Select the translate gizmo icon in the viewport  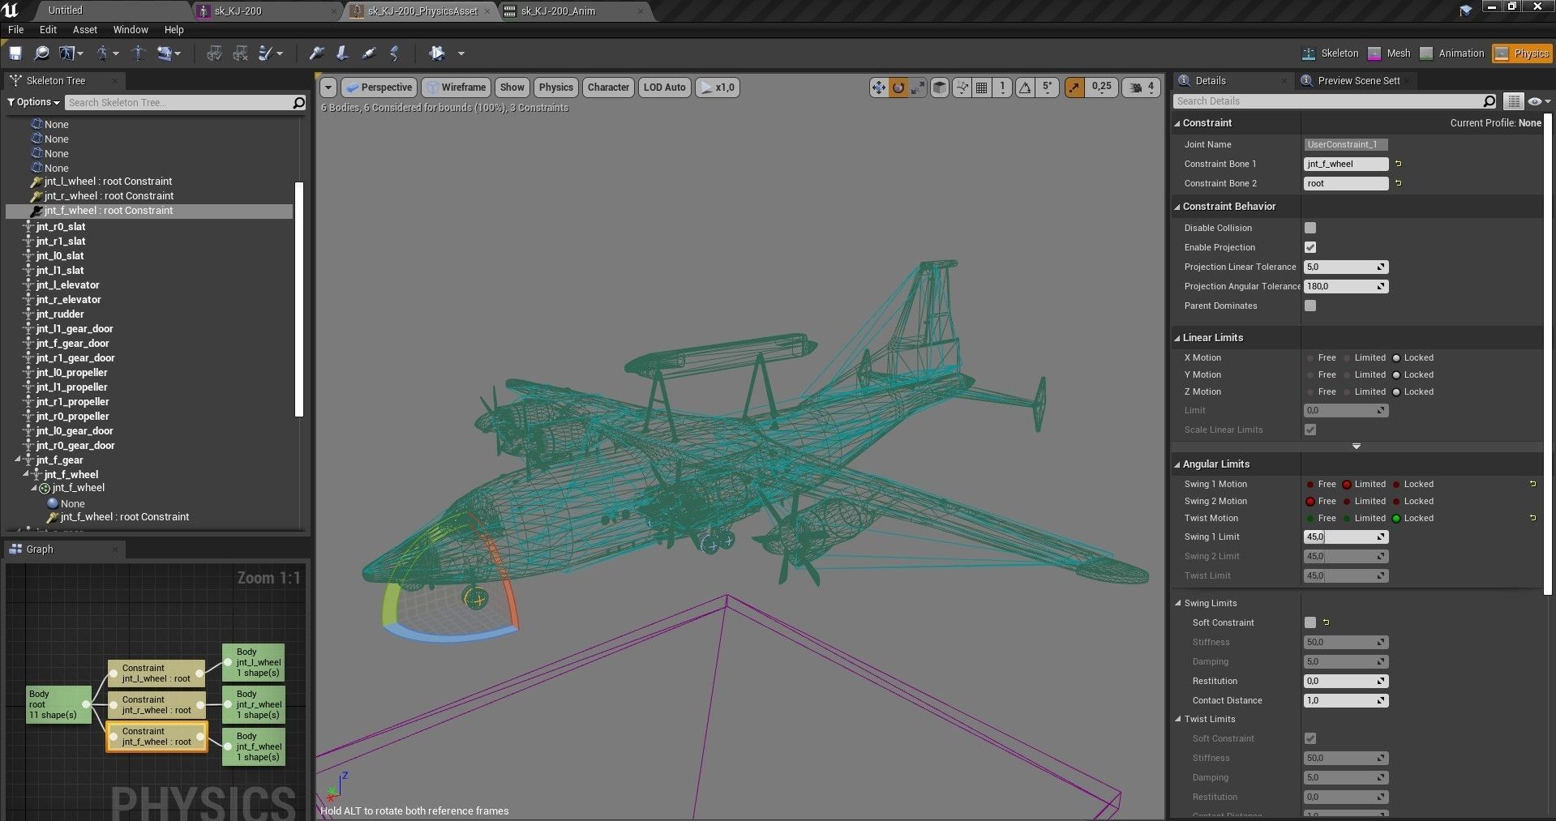click(879, 88)
